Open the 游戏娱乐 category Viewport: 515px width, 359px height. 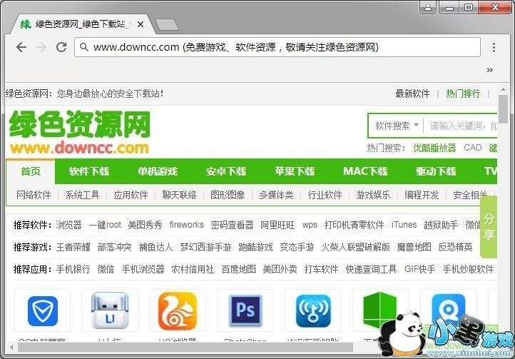click(x=373, y=195)
